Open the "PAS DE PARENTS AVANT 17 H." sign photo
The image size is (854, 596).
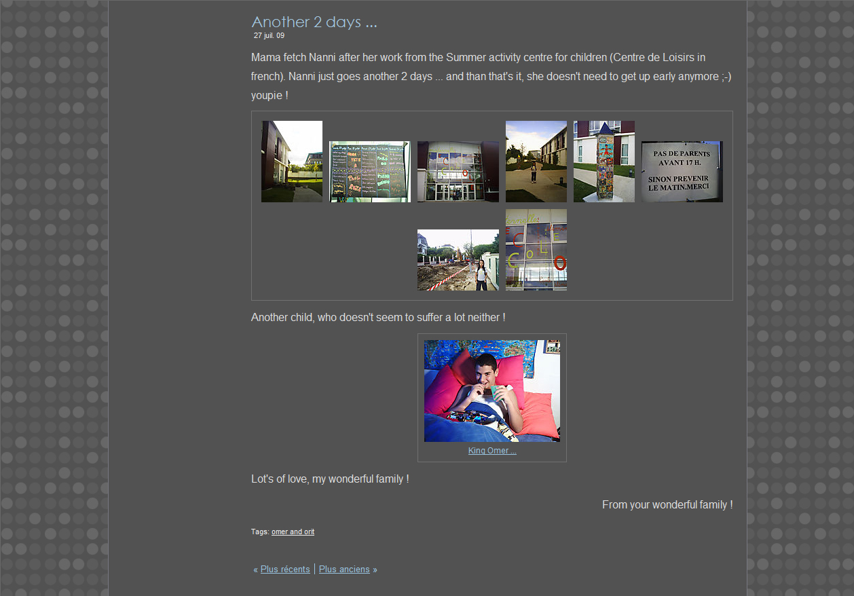pos(682,172)
